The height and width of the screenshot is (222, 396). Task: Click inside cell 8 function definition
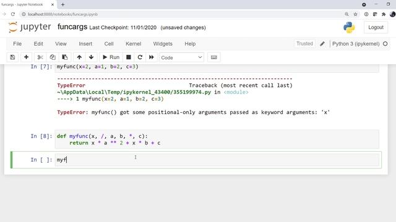click(x=217, y=139)
